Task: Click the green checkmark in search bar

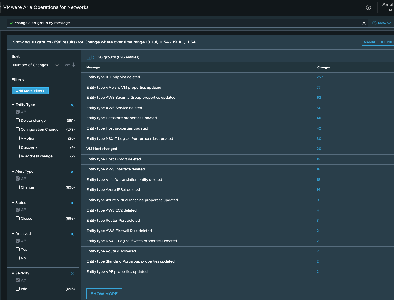Action: pos(11,23)
